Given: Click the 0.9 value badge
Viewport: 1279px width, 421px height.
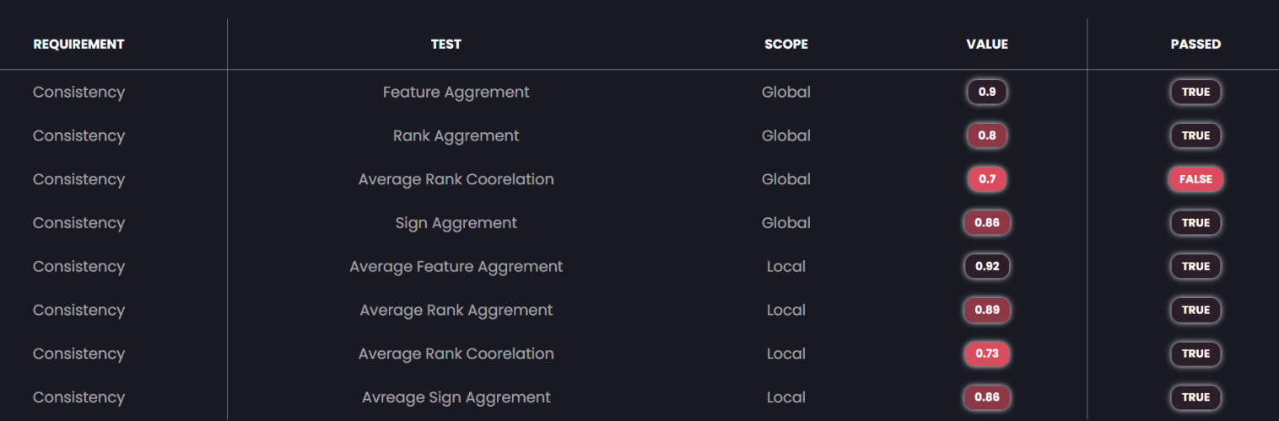Looking at the screenshot, I should (987, 92).
